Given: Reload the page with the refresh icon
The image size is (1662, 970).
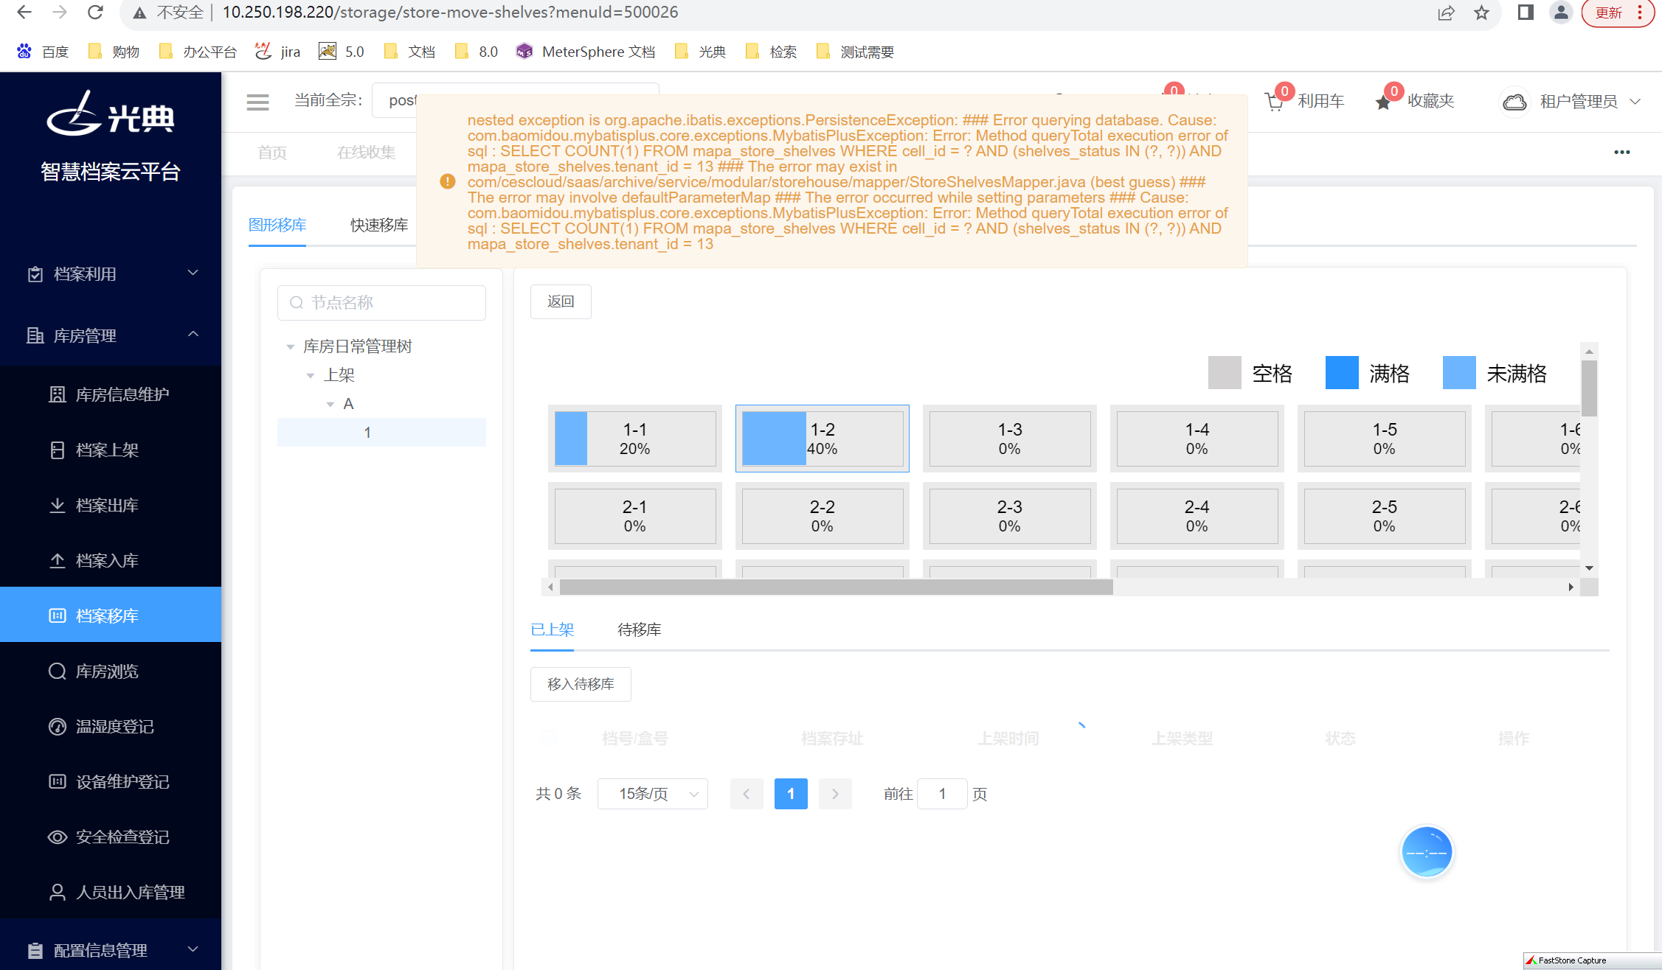Looking at the screenshot, I should [x=95, y=13].
